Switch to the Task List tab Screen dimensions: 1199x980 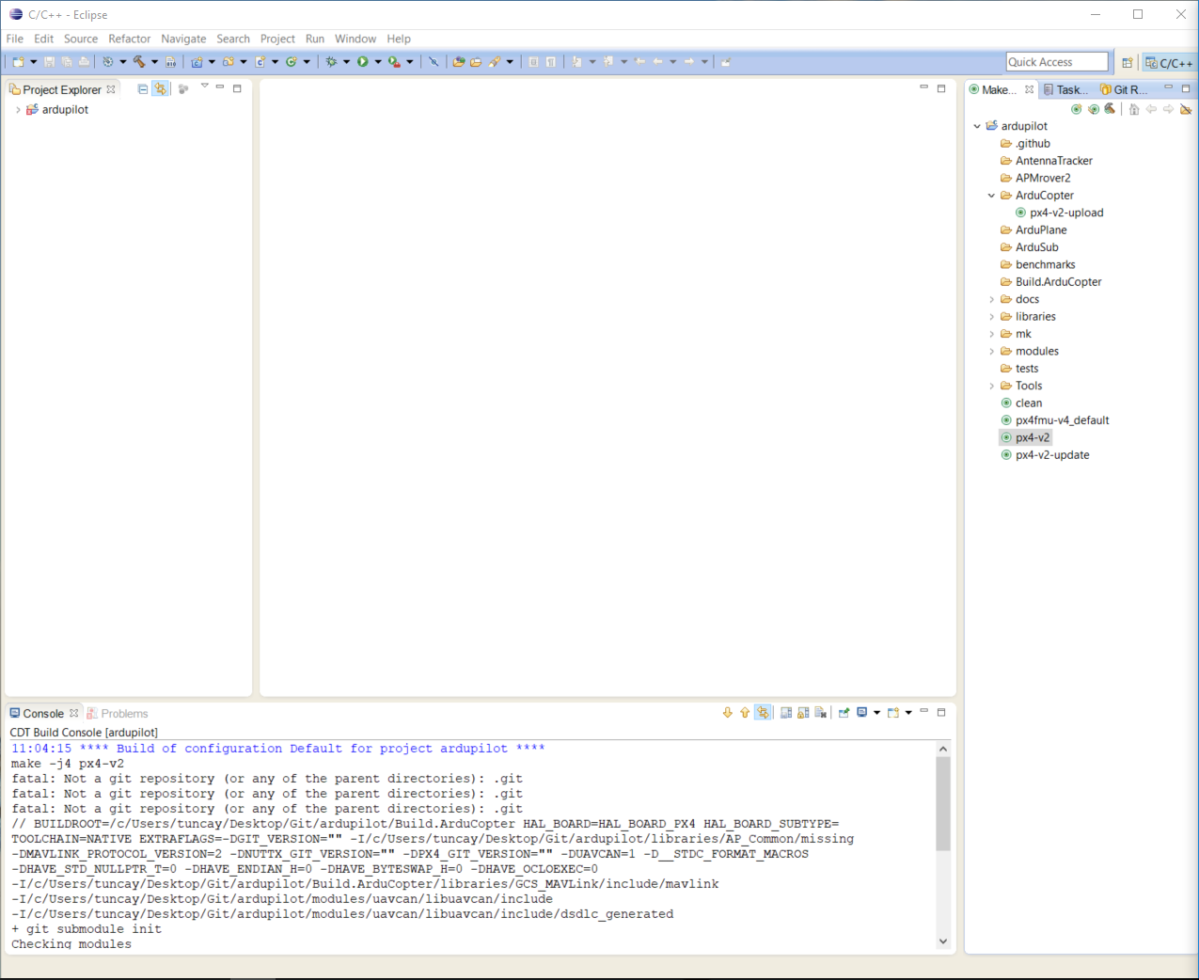click(x=1066, y=90)
